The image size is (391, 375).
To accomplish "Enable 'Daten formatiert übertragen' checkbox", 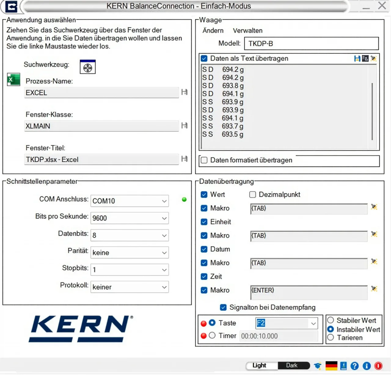I will coord(204,160).
